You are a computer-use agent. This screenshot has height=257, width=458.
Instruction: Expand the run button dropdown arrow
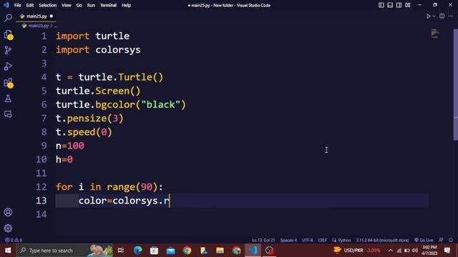click(x=434, y=16)
